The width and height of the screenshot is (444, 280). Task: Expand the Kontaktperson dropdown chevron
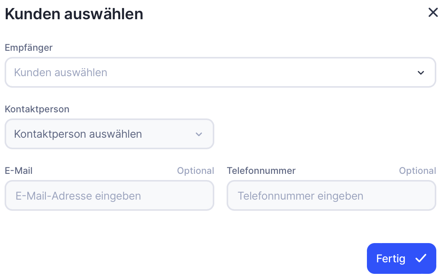point(199,134)
